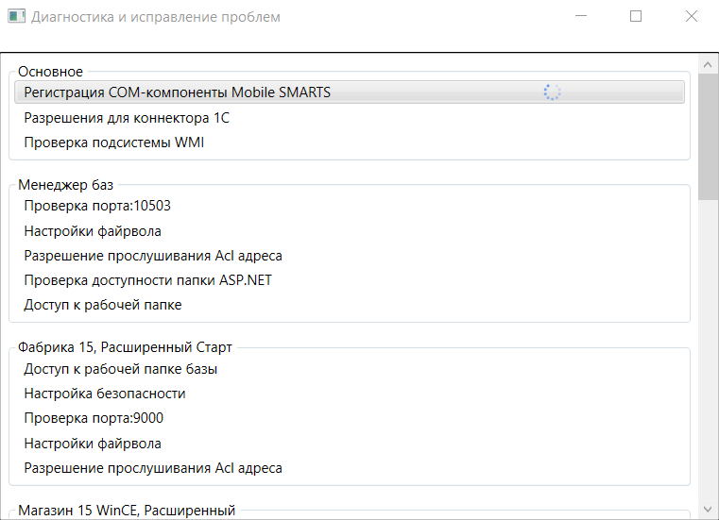Click the vertical scrollbar thumb
Screen dimensions: 719x520
(x=708, y=137)
